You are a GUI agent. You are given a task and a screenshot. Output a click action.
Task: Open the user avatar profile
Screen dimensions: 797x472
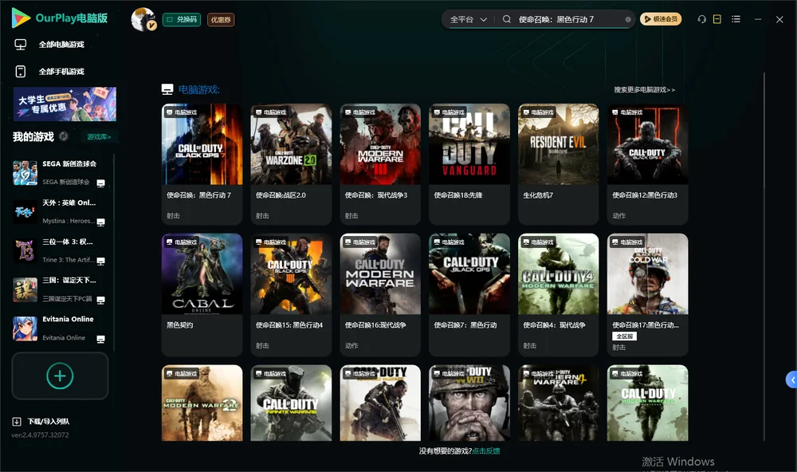[143, 19]
